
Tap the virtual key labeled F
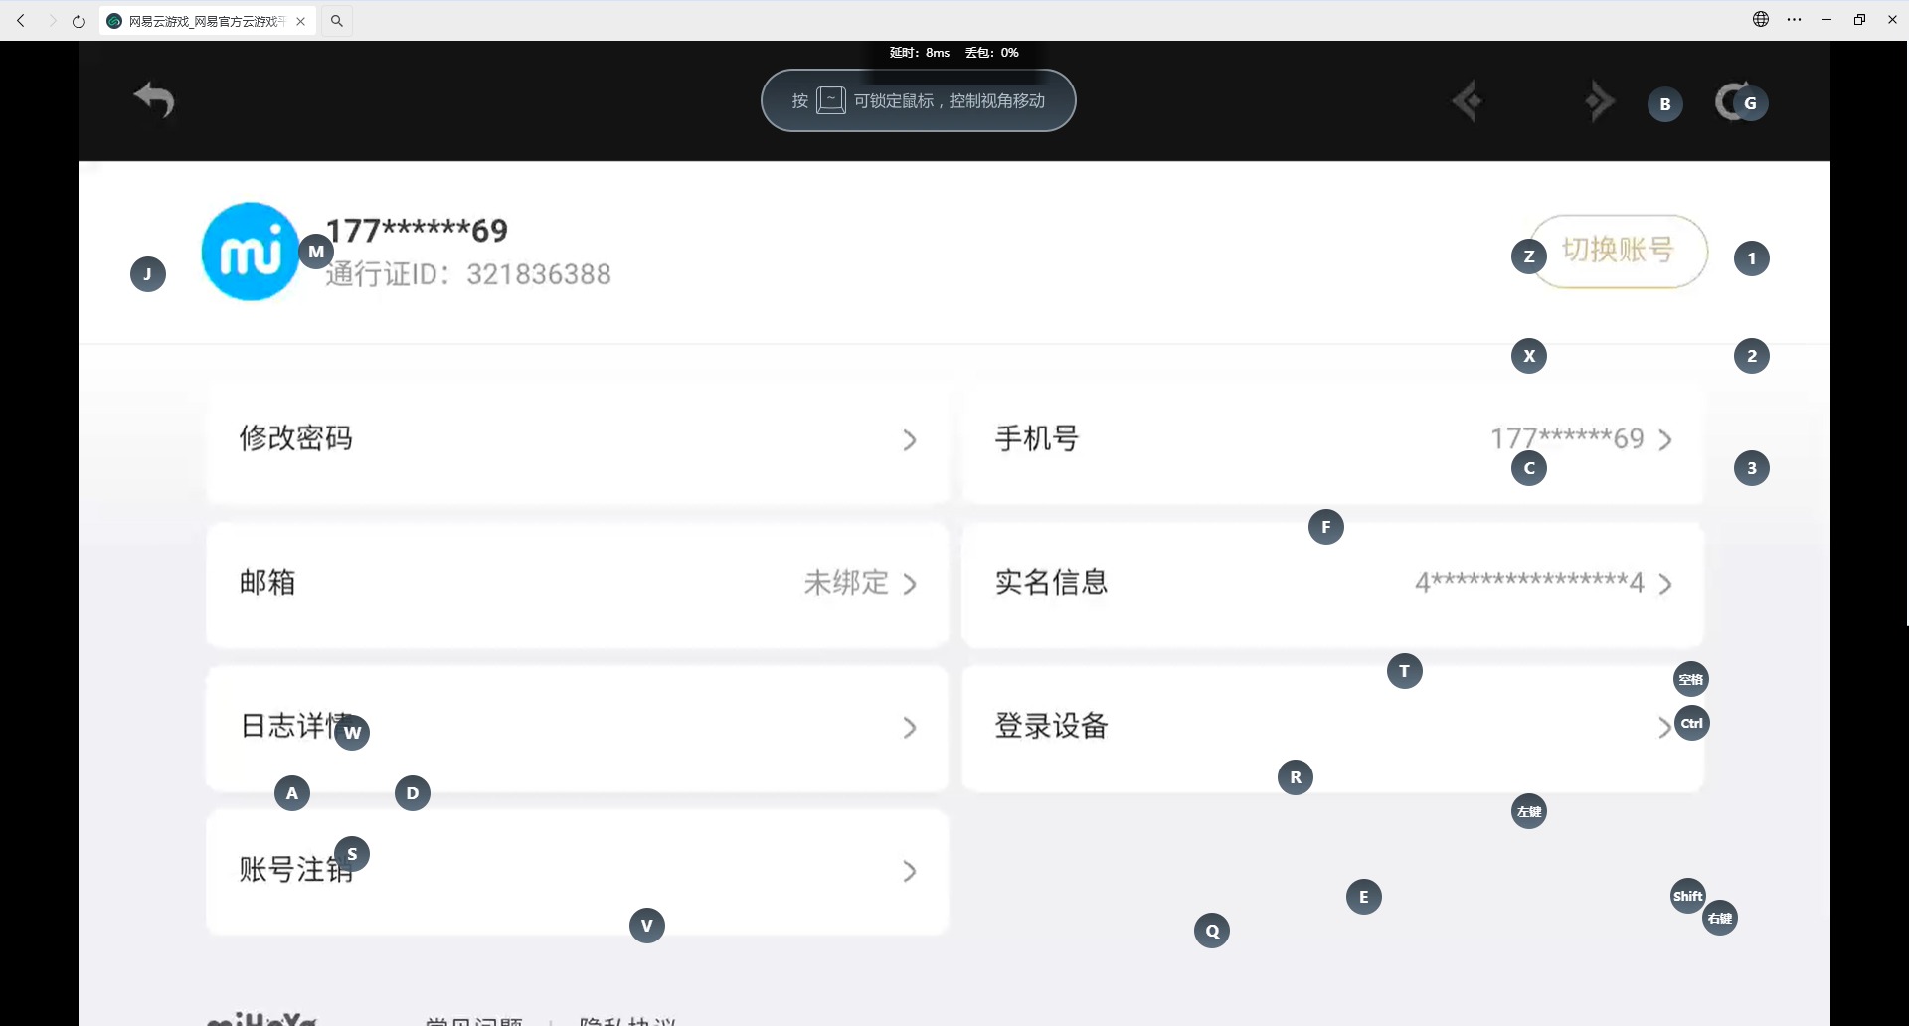click(x=1326, y=527)
